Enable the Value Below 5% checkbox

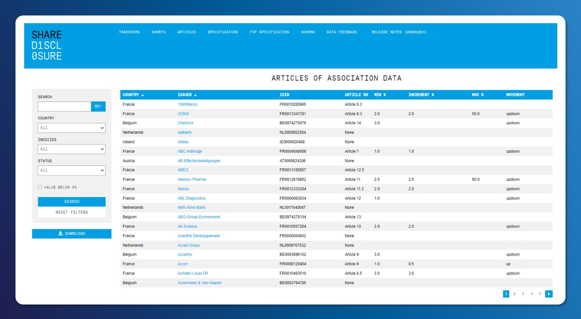pyautogui.click(x=40, y=187)
